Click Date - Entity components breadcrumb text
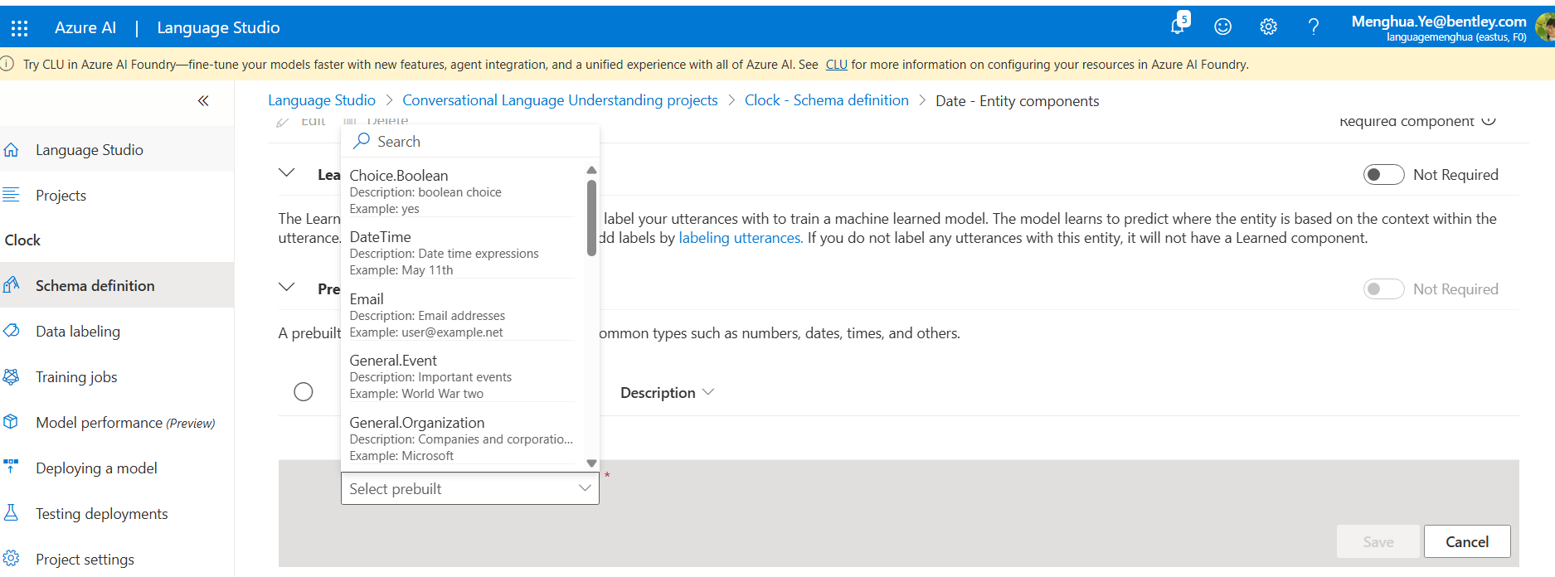 pyautogui.click(x=1018, y=101)
